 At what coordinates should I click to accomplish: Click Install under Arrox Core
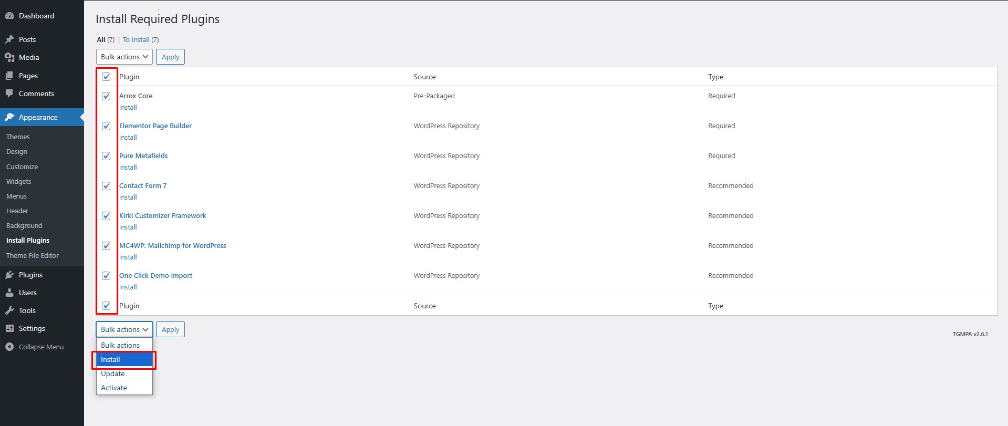128,107
